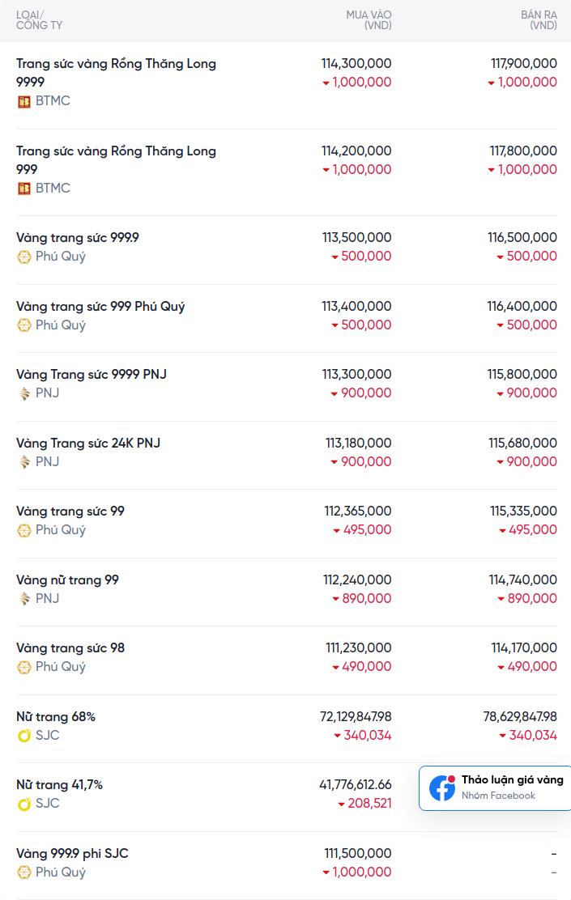Click PNJ logo under Vàng Trang sức 9999 PNJ
Screen dimensions: 571x900
(x=24, y=393)
